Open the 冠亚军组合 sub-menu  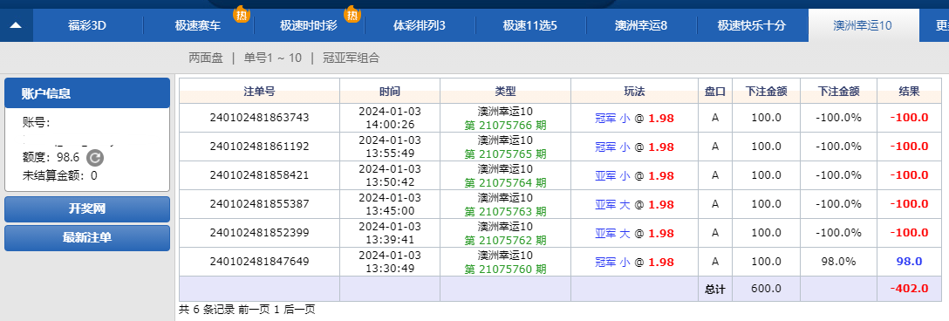click(351, 58)
